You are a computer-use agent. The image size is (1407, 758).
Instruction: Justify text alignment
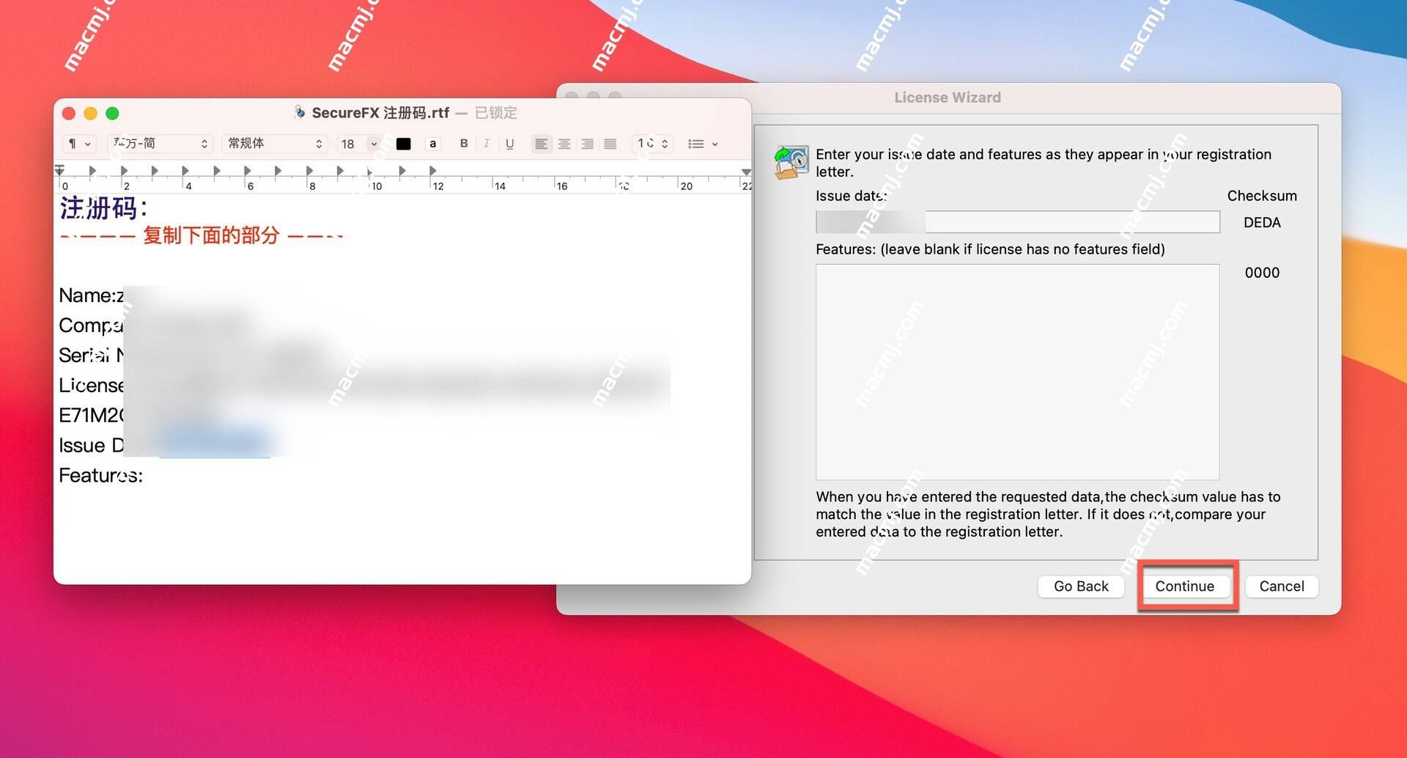click(610, 144)
